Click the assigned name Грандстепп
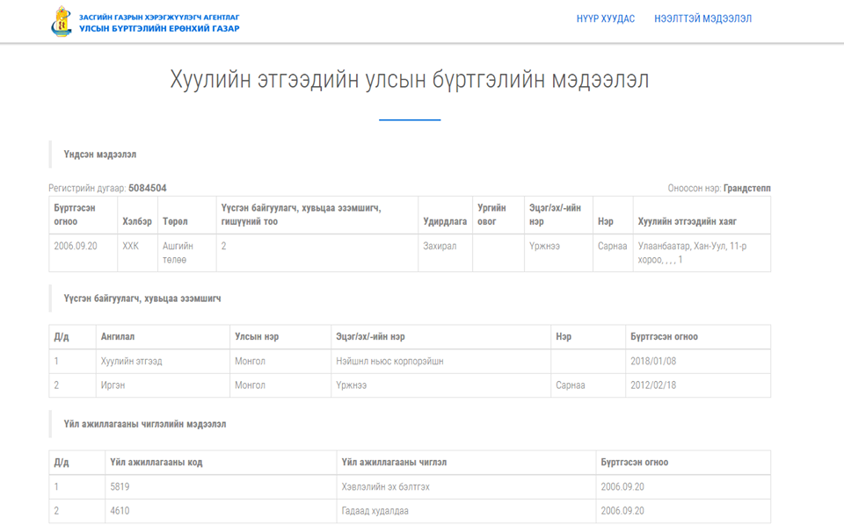 click(747, 188)
